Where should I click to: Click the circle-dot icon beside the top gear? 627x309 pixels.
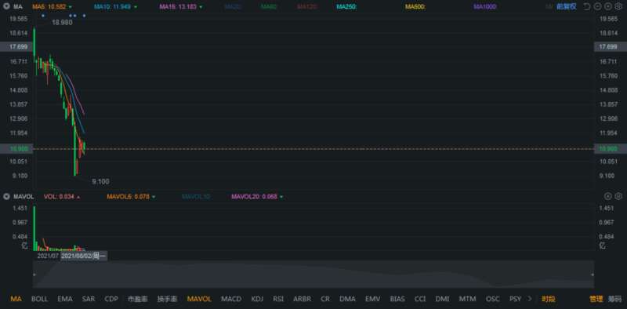point(608,6)
